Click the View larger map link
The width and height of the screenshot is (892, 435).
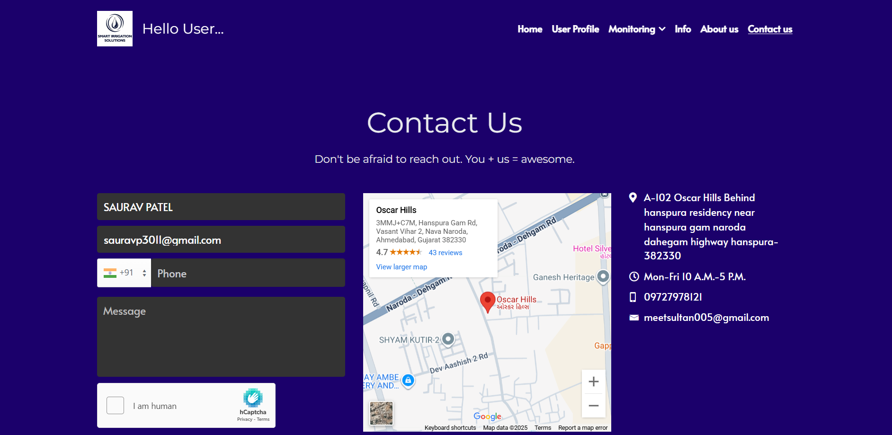click(x=401, y=266)
